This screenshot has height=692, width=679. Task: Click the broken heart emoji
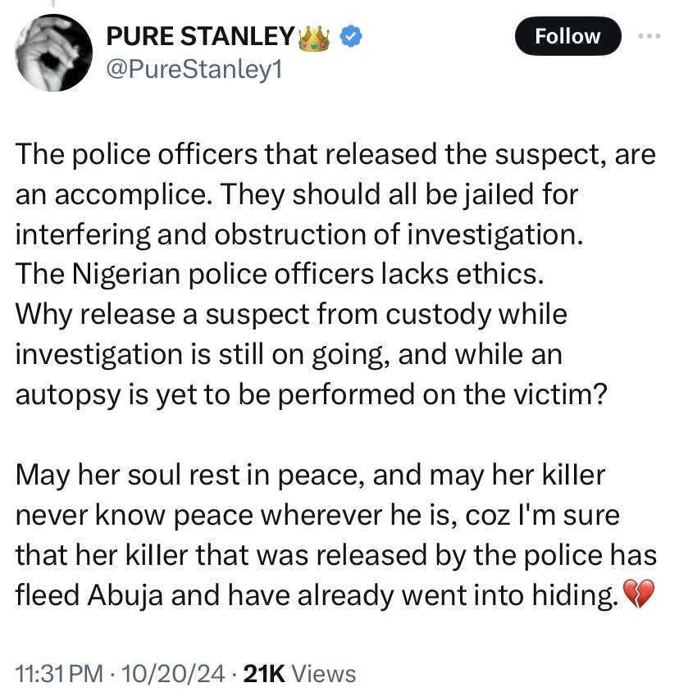coord(640,596)
